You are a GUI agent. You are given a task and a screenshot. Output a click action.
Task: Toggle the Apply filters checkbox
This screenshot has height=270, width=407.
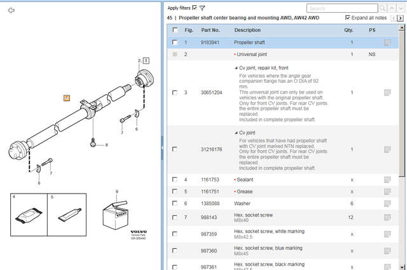point(195,8)
